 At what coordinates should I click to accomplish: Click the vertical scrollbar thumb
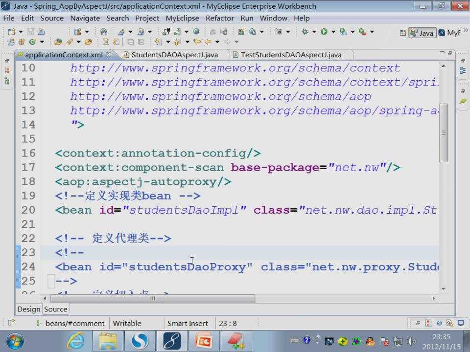pos(444,133)
